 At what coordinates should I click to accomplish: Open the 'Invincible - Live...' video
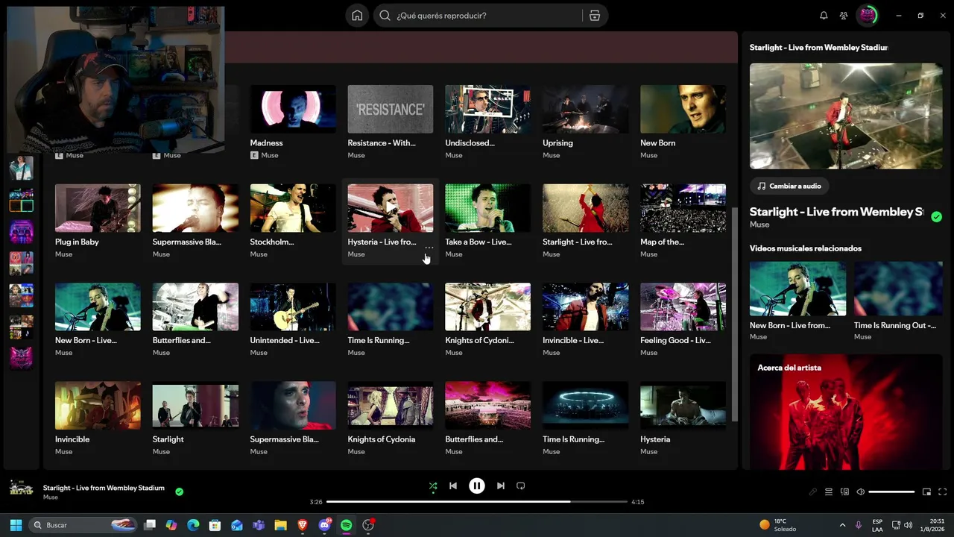pyautogui.click(x=586, y=307)
